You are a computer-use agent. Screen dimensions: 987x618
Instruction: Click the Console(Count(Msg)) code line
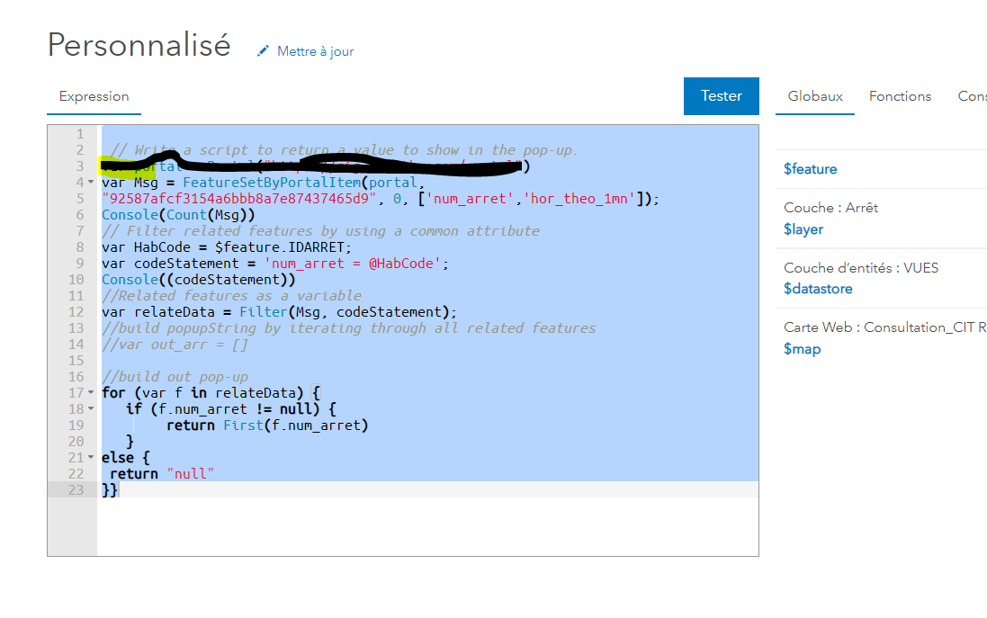pyautogui.click(x=178, y=215)
